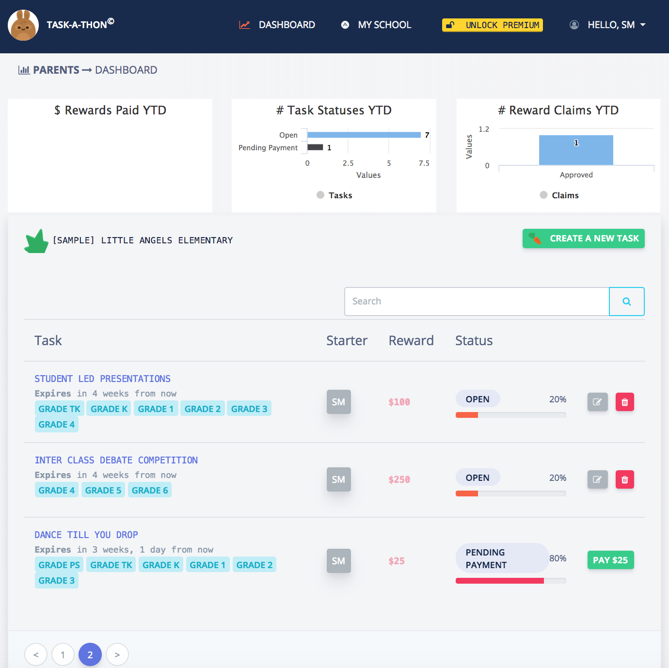Click progress bar of Student Led Presentations
Viewport: 669px width, 668px height.
[511, 415]
